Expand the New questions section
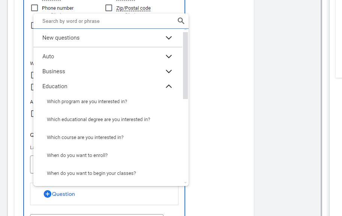 [x=169, y=38]
